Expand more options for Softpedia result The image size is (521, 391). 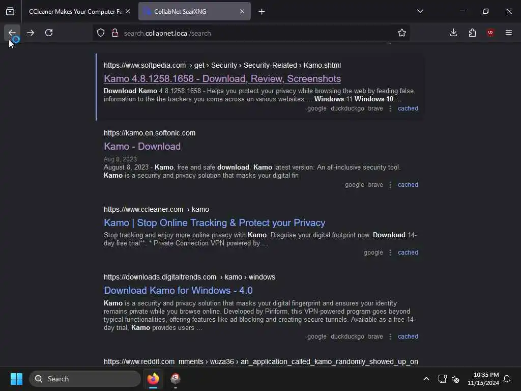pos(390,108)
